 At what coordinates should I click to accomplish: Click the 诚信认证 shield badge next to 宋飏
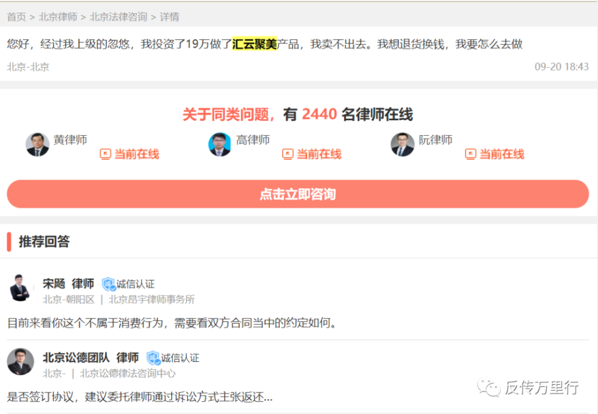pos(109,284)
